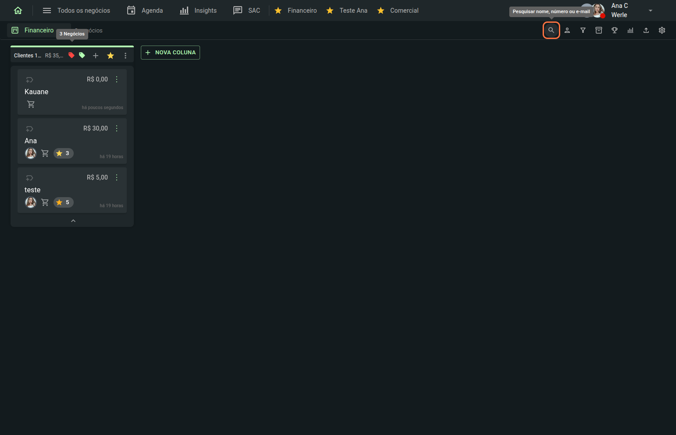Click the cart icon on teste card
676x435 pixels.
pyautogui.click(x=45, y=202)
